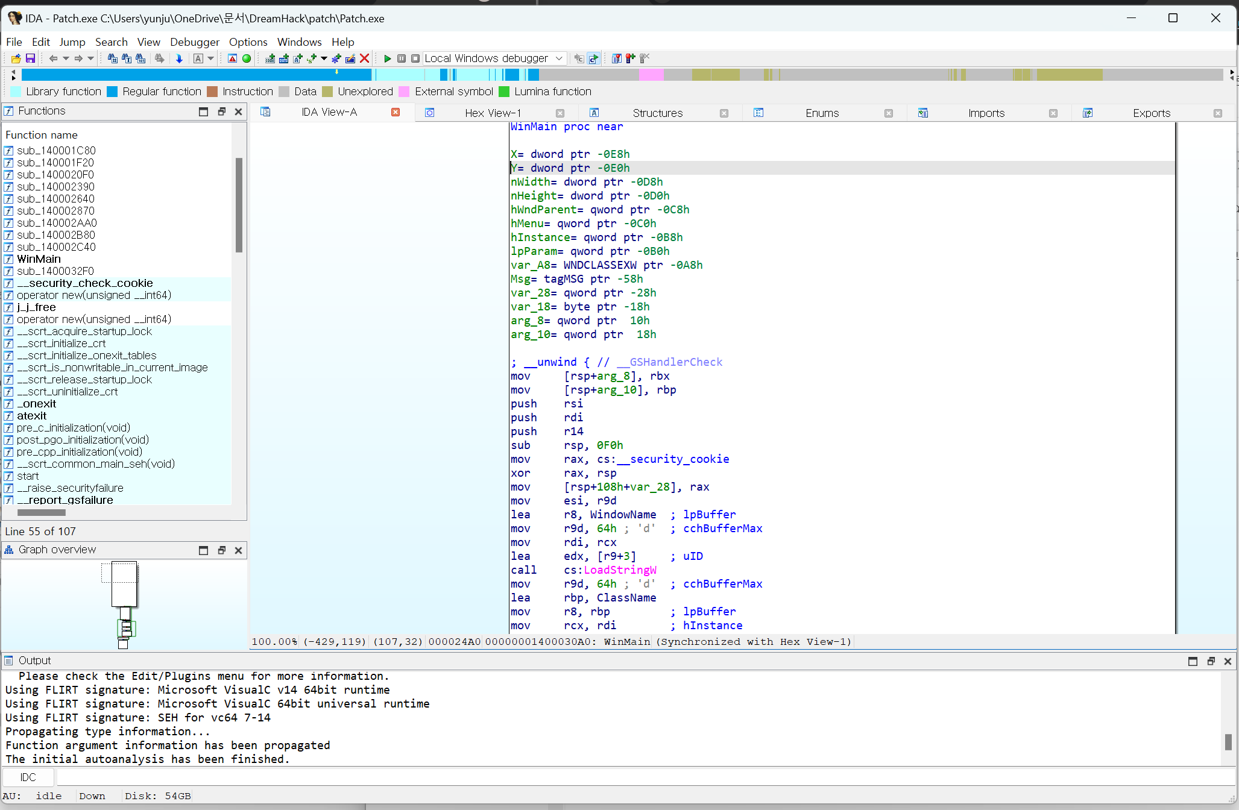Click the red X delete icon in toolbar

(364, 58)
